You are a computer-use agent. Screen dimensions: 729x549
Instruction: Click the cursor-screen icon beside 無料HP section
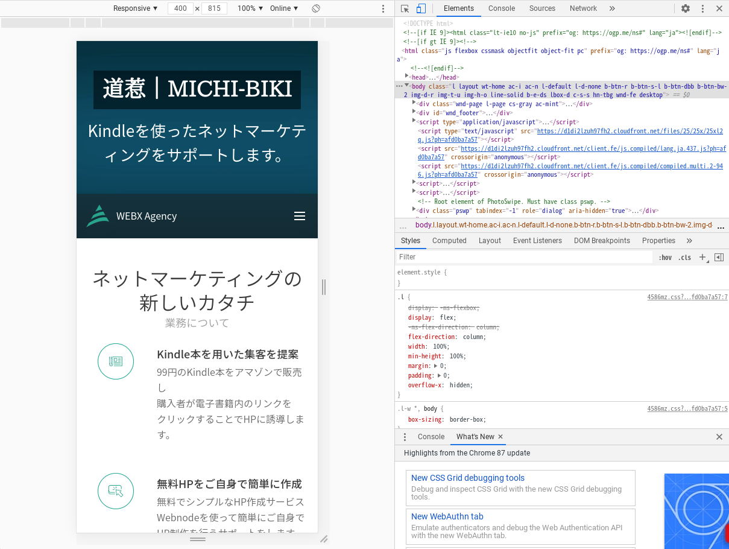116,490
